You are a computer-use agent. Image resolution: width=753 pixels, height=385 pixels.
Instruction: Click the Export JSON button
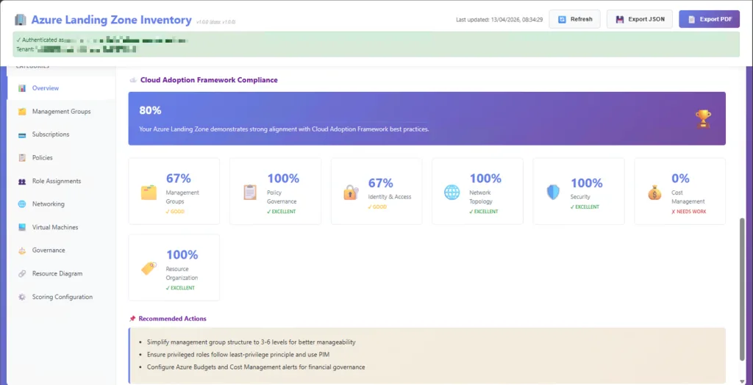coord(639,19)
